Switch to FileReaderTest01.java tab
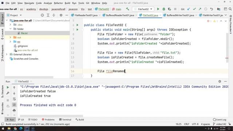 [86, 15]
